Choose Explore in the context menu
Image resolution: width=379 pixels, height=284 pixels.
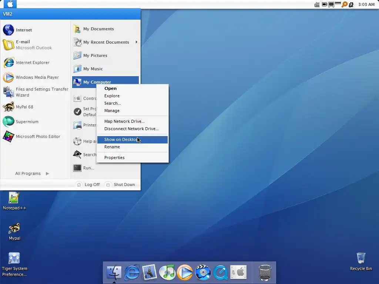(x=133, y=96)
